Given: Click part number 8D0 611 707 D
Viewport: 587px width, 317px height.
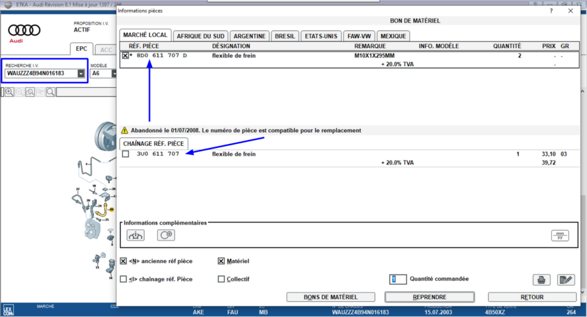Looking at the screenshot, I should tap(162, 55).
